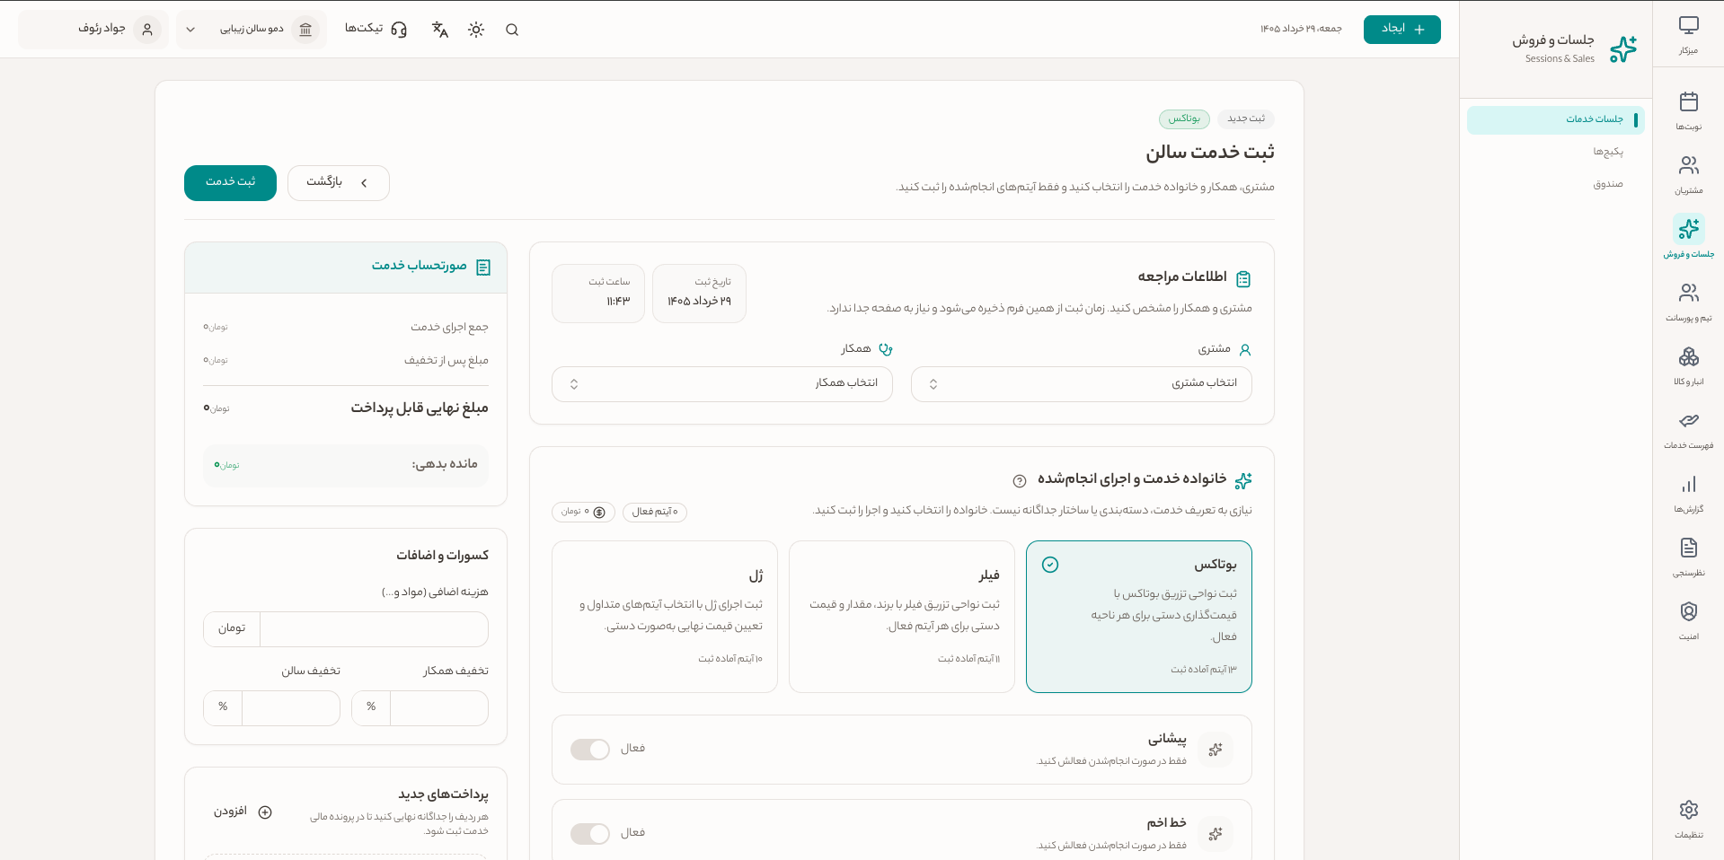Click the بازگشت back button

[339, 183]
